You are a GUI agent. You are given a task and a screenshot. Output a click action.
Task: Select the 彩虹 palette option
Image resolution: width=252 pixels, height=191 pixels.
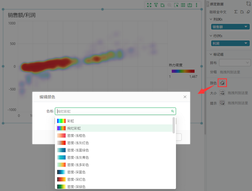click(114, 121)
